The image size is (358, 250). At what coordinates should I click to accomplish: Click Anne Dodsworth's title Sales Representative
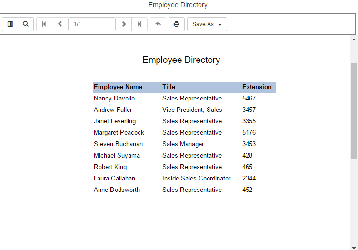192,190
